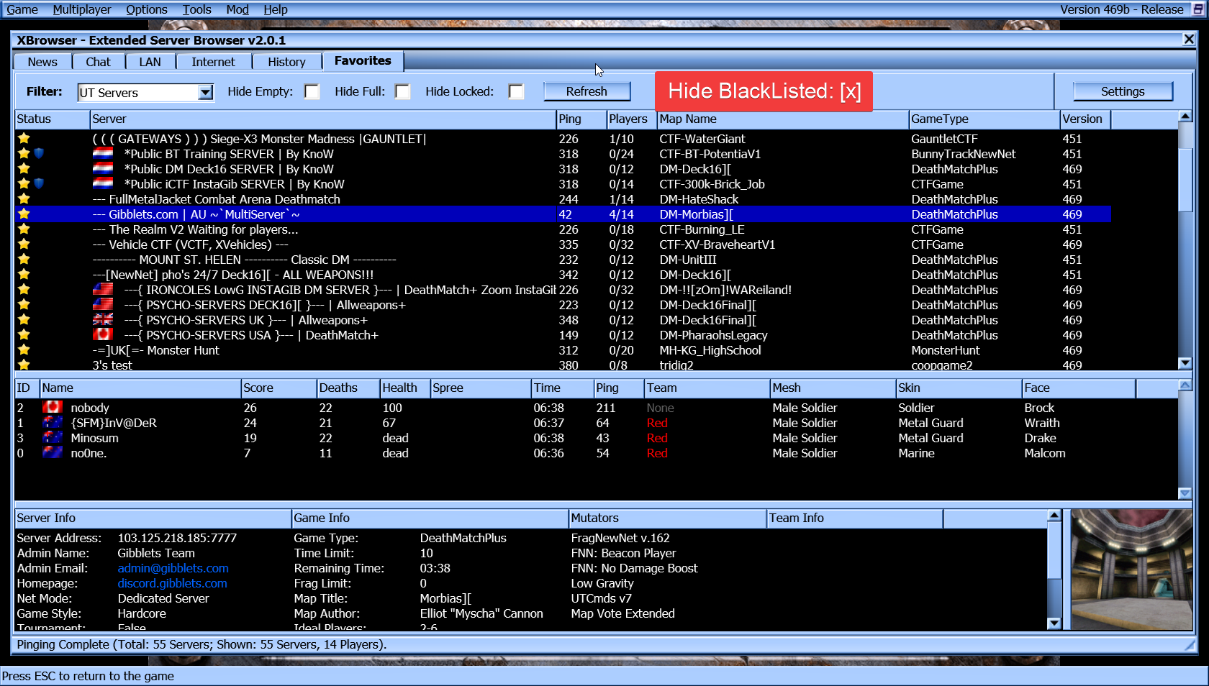This screenshot has width=1209, height=686.
Task: Click favorite star of The Realm V2
Action: [x=24, y=229]
